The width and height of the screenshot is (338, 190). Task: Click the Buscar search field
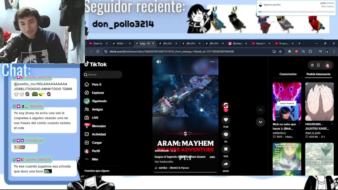pyautogui.click(x=103, y=75)
